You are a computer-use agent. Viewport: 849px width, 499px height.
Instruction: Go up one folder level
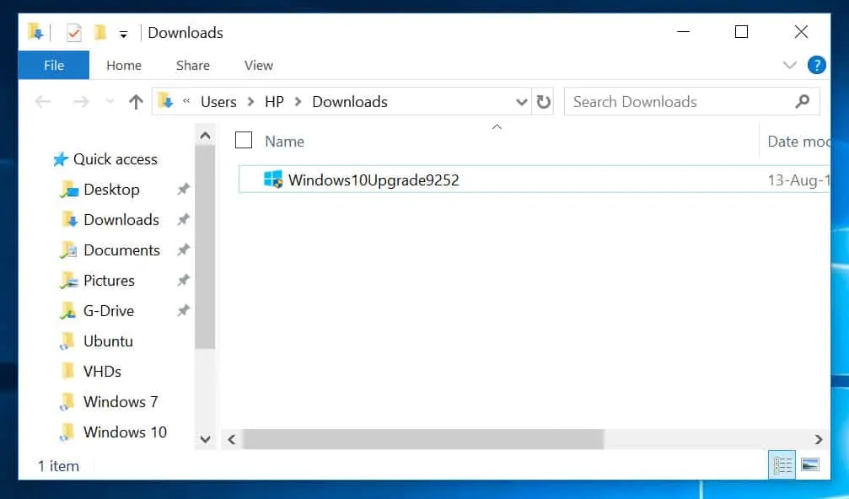click(136, 102)
